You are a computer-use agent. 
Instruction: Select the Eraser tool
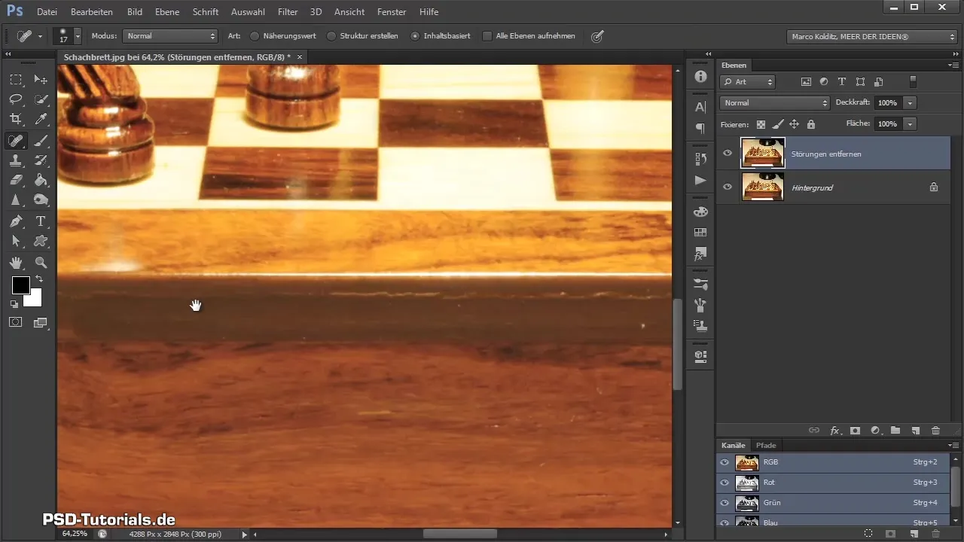(16, 181)
